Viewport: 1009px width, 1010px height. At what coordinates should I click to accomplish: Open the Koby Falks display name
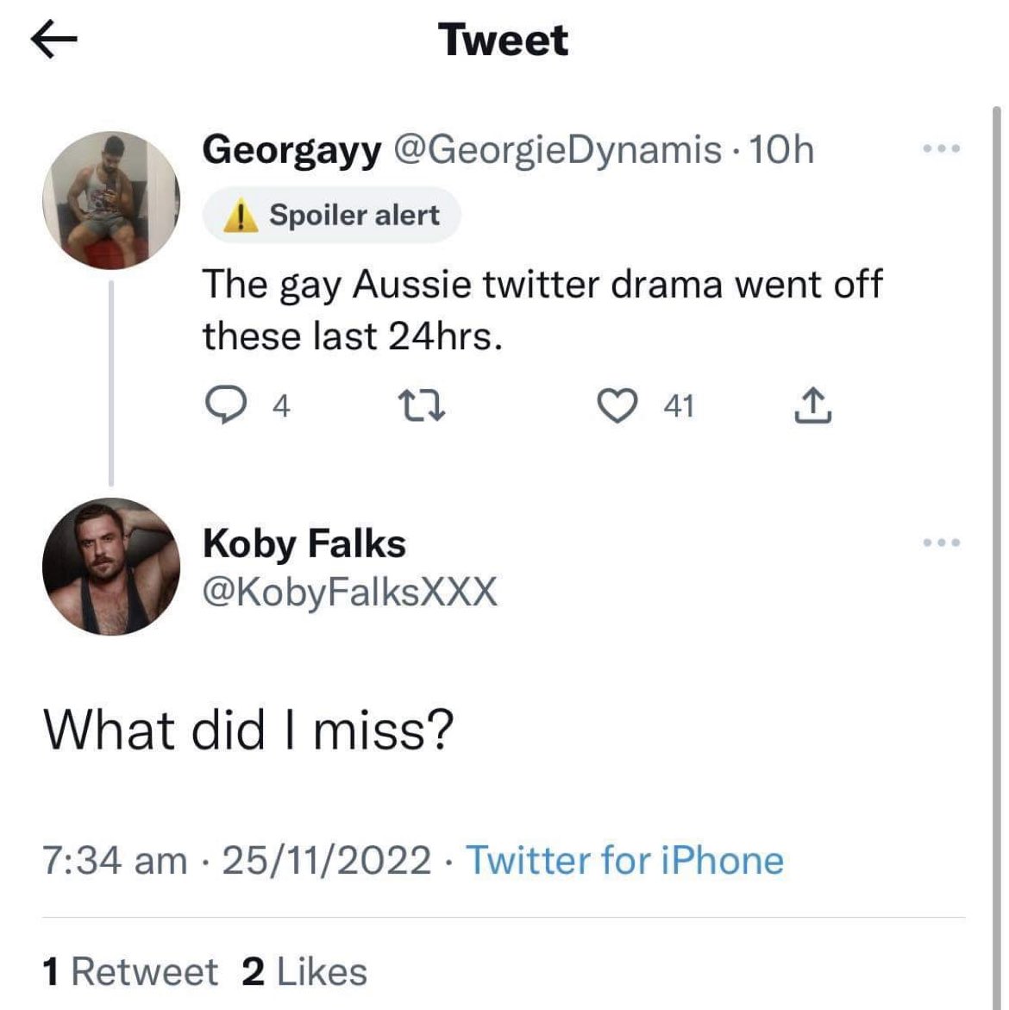click(304, 543)
